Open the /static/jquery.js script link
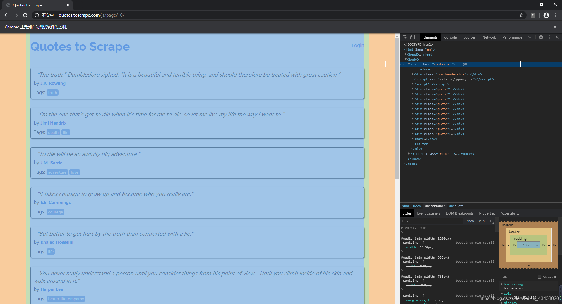 tap(456, 79)
